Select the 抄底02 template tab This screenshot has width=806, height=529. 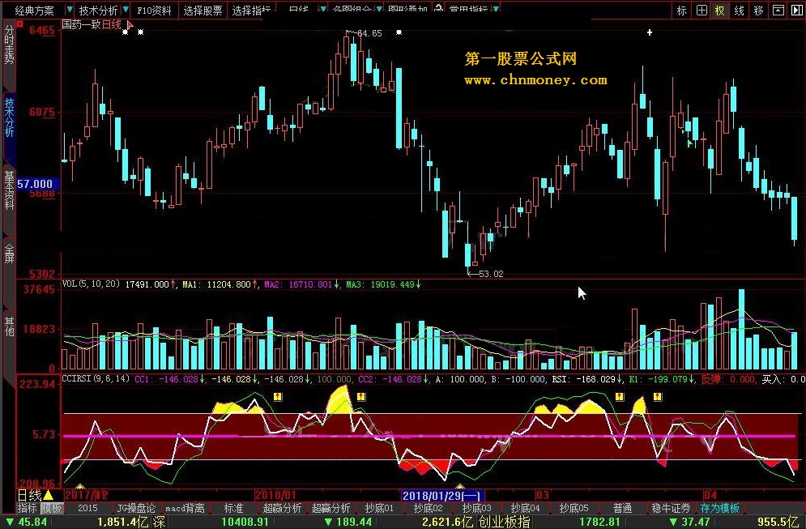428,509
